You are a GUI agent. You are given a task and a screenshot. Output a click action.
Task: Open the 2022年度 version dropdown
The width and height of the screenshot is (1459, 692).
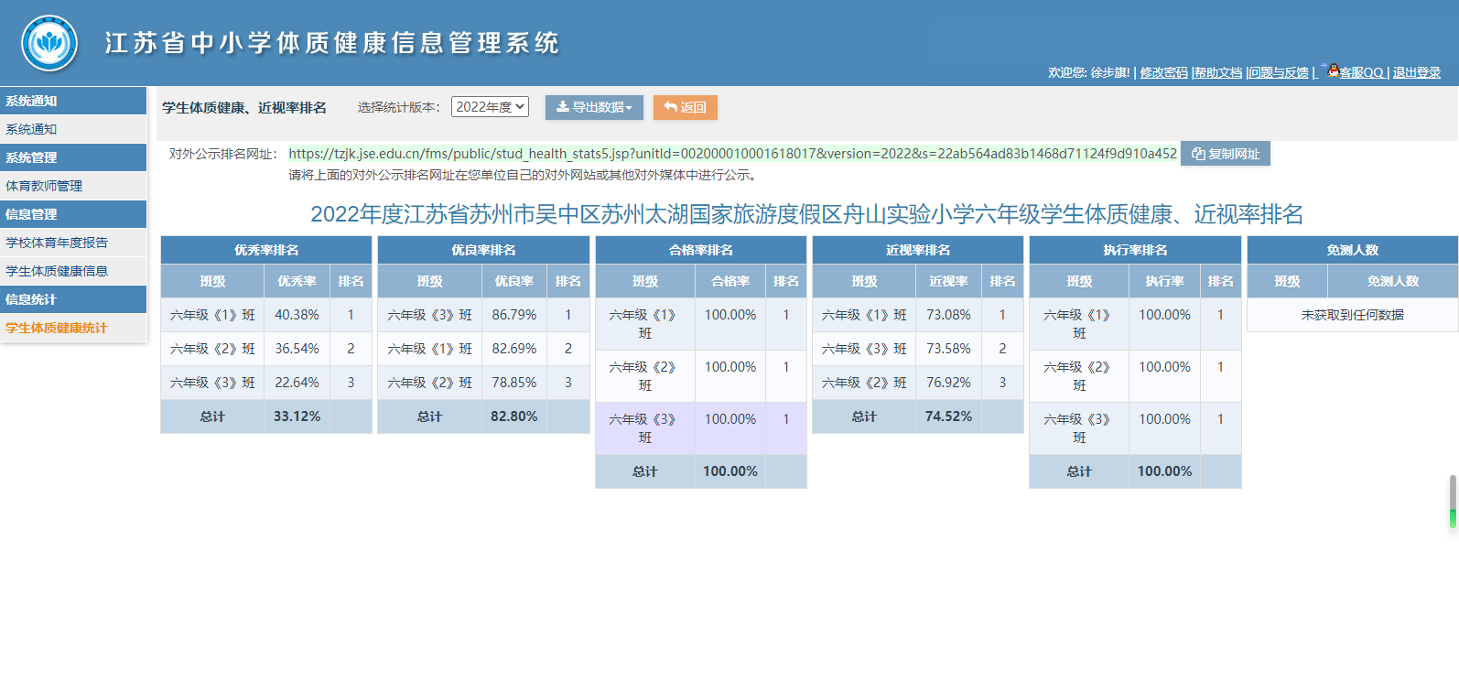(x=490, y=107)
